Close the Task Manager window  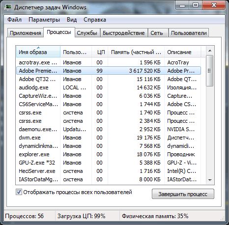214,5
